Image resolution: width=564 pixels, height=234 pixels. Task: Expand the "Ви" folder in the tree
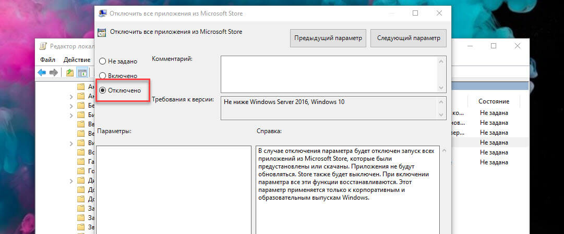point(71,143)
